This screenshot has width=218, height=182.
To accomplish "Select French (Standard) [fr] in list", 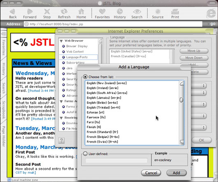I will pos(102,132).
